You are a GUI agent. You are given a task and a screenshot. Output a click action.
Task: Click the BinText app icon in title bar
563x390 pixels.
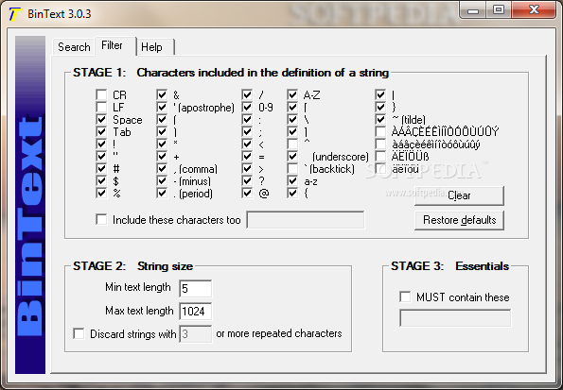tap(14, 14)
